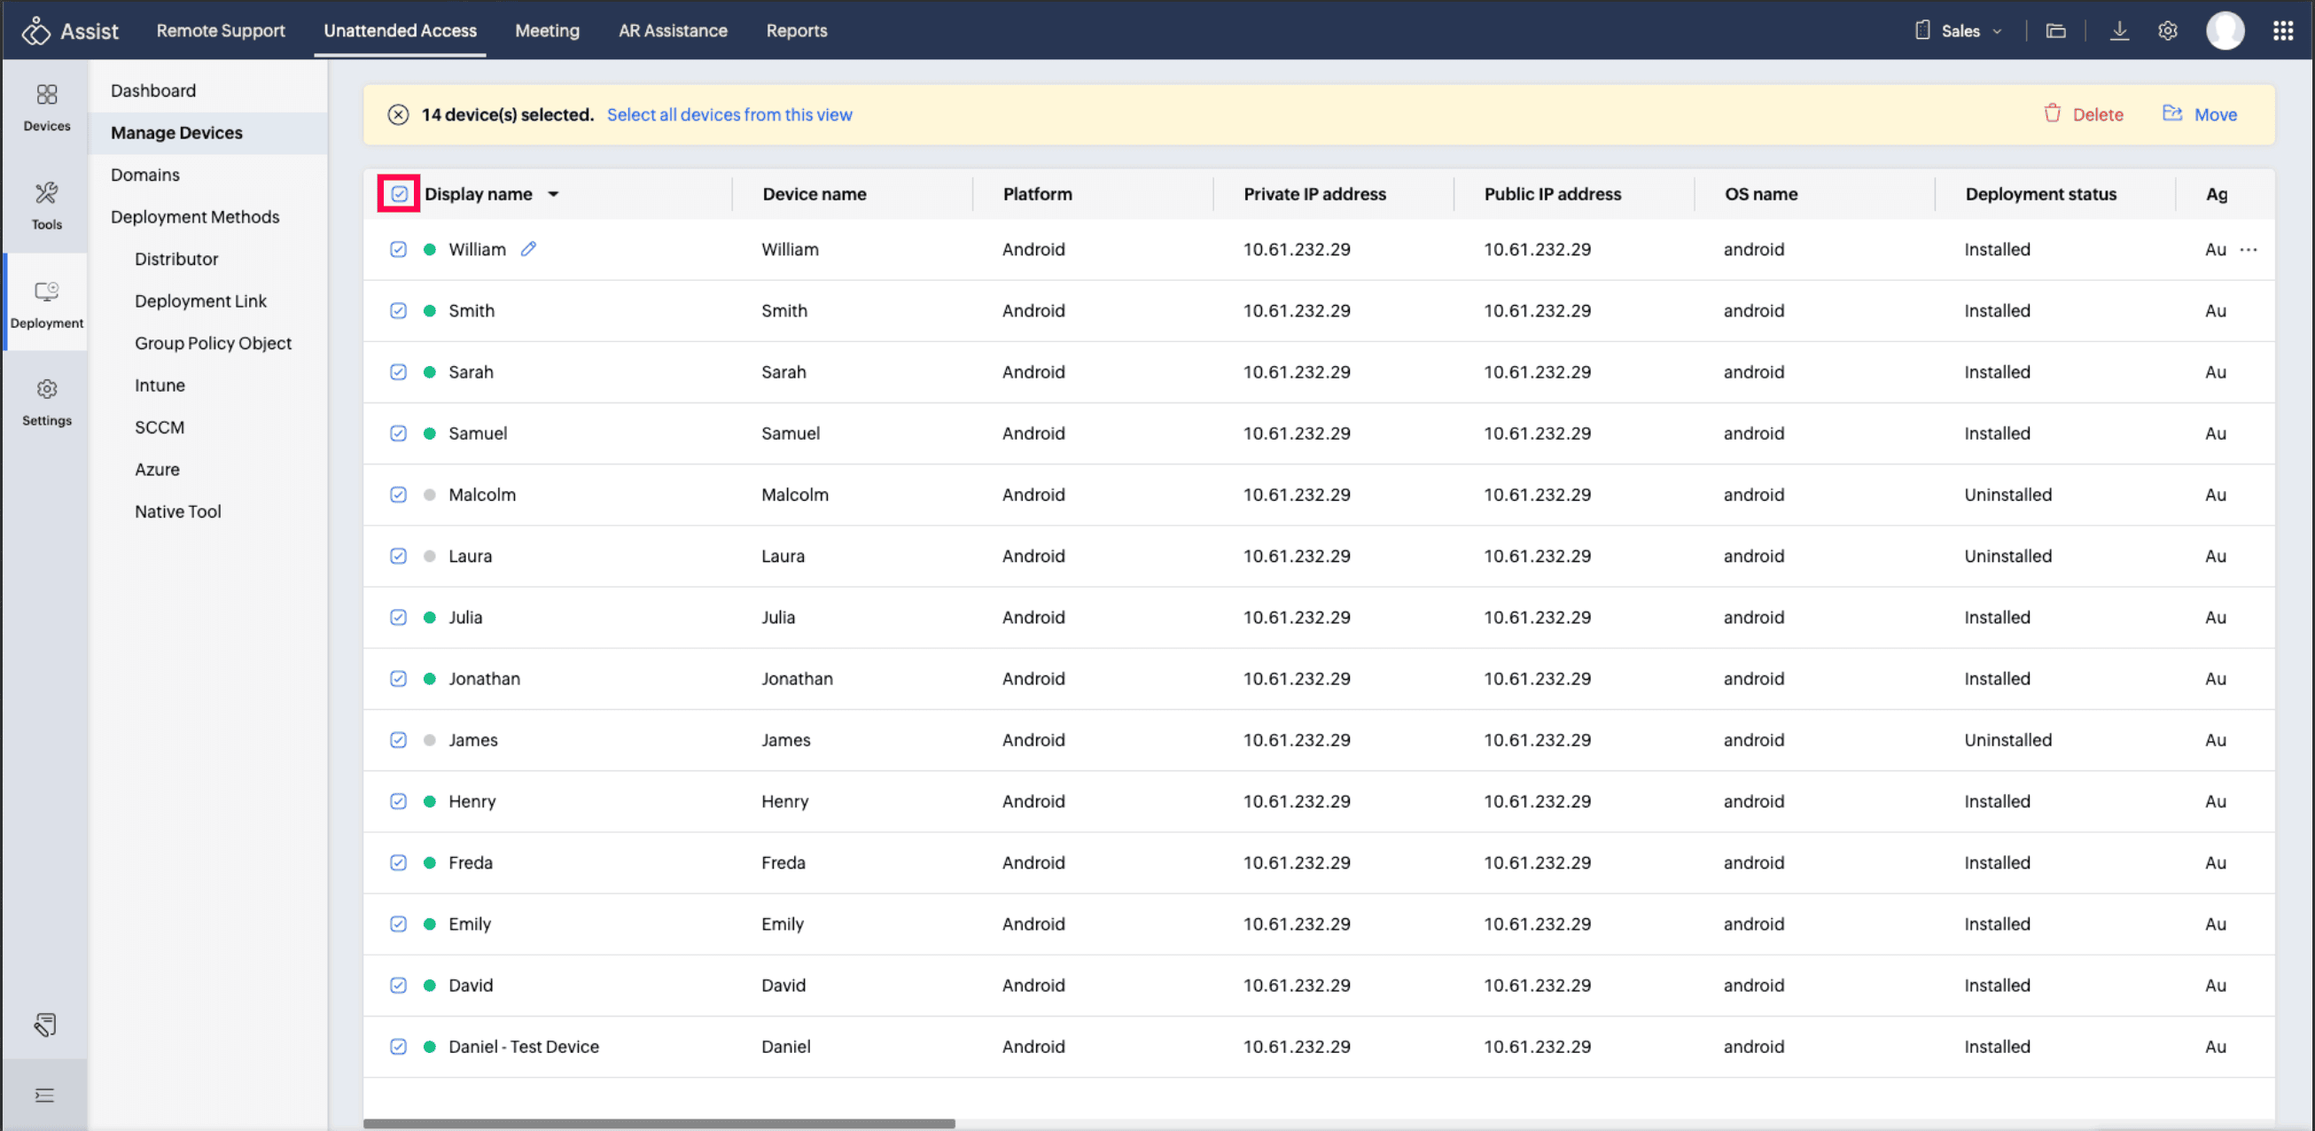2315x1131 pixels.
Task: Open the Devices sidebar icon
Action: point(47,106)
